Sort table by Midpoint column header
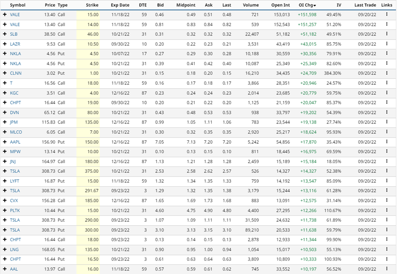This screenshot has height=274, width=397. point(186,5)
